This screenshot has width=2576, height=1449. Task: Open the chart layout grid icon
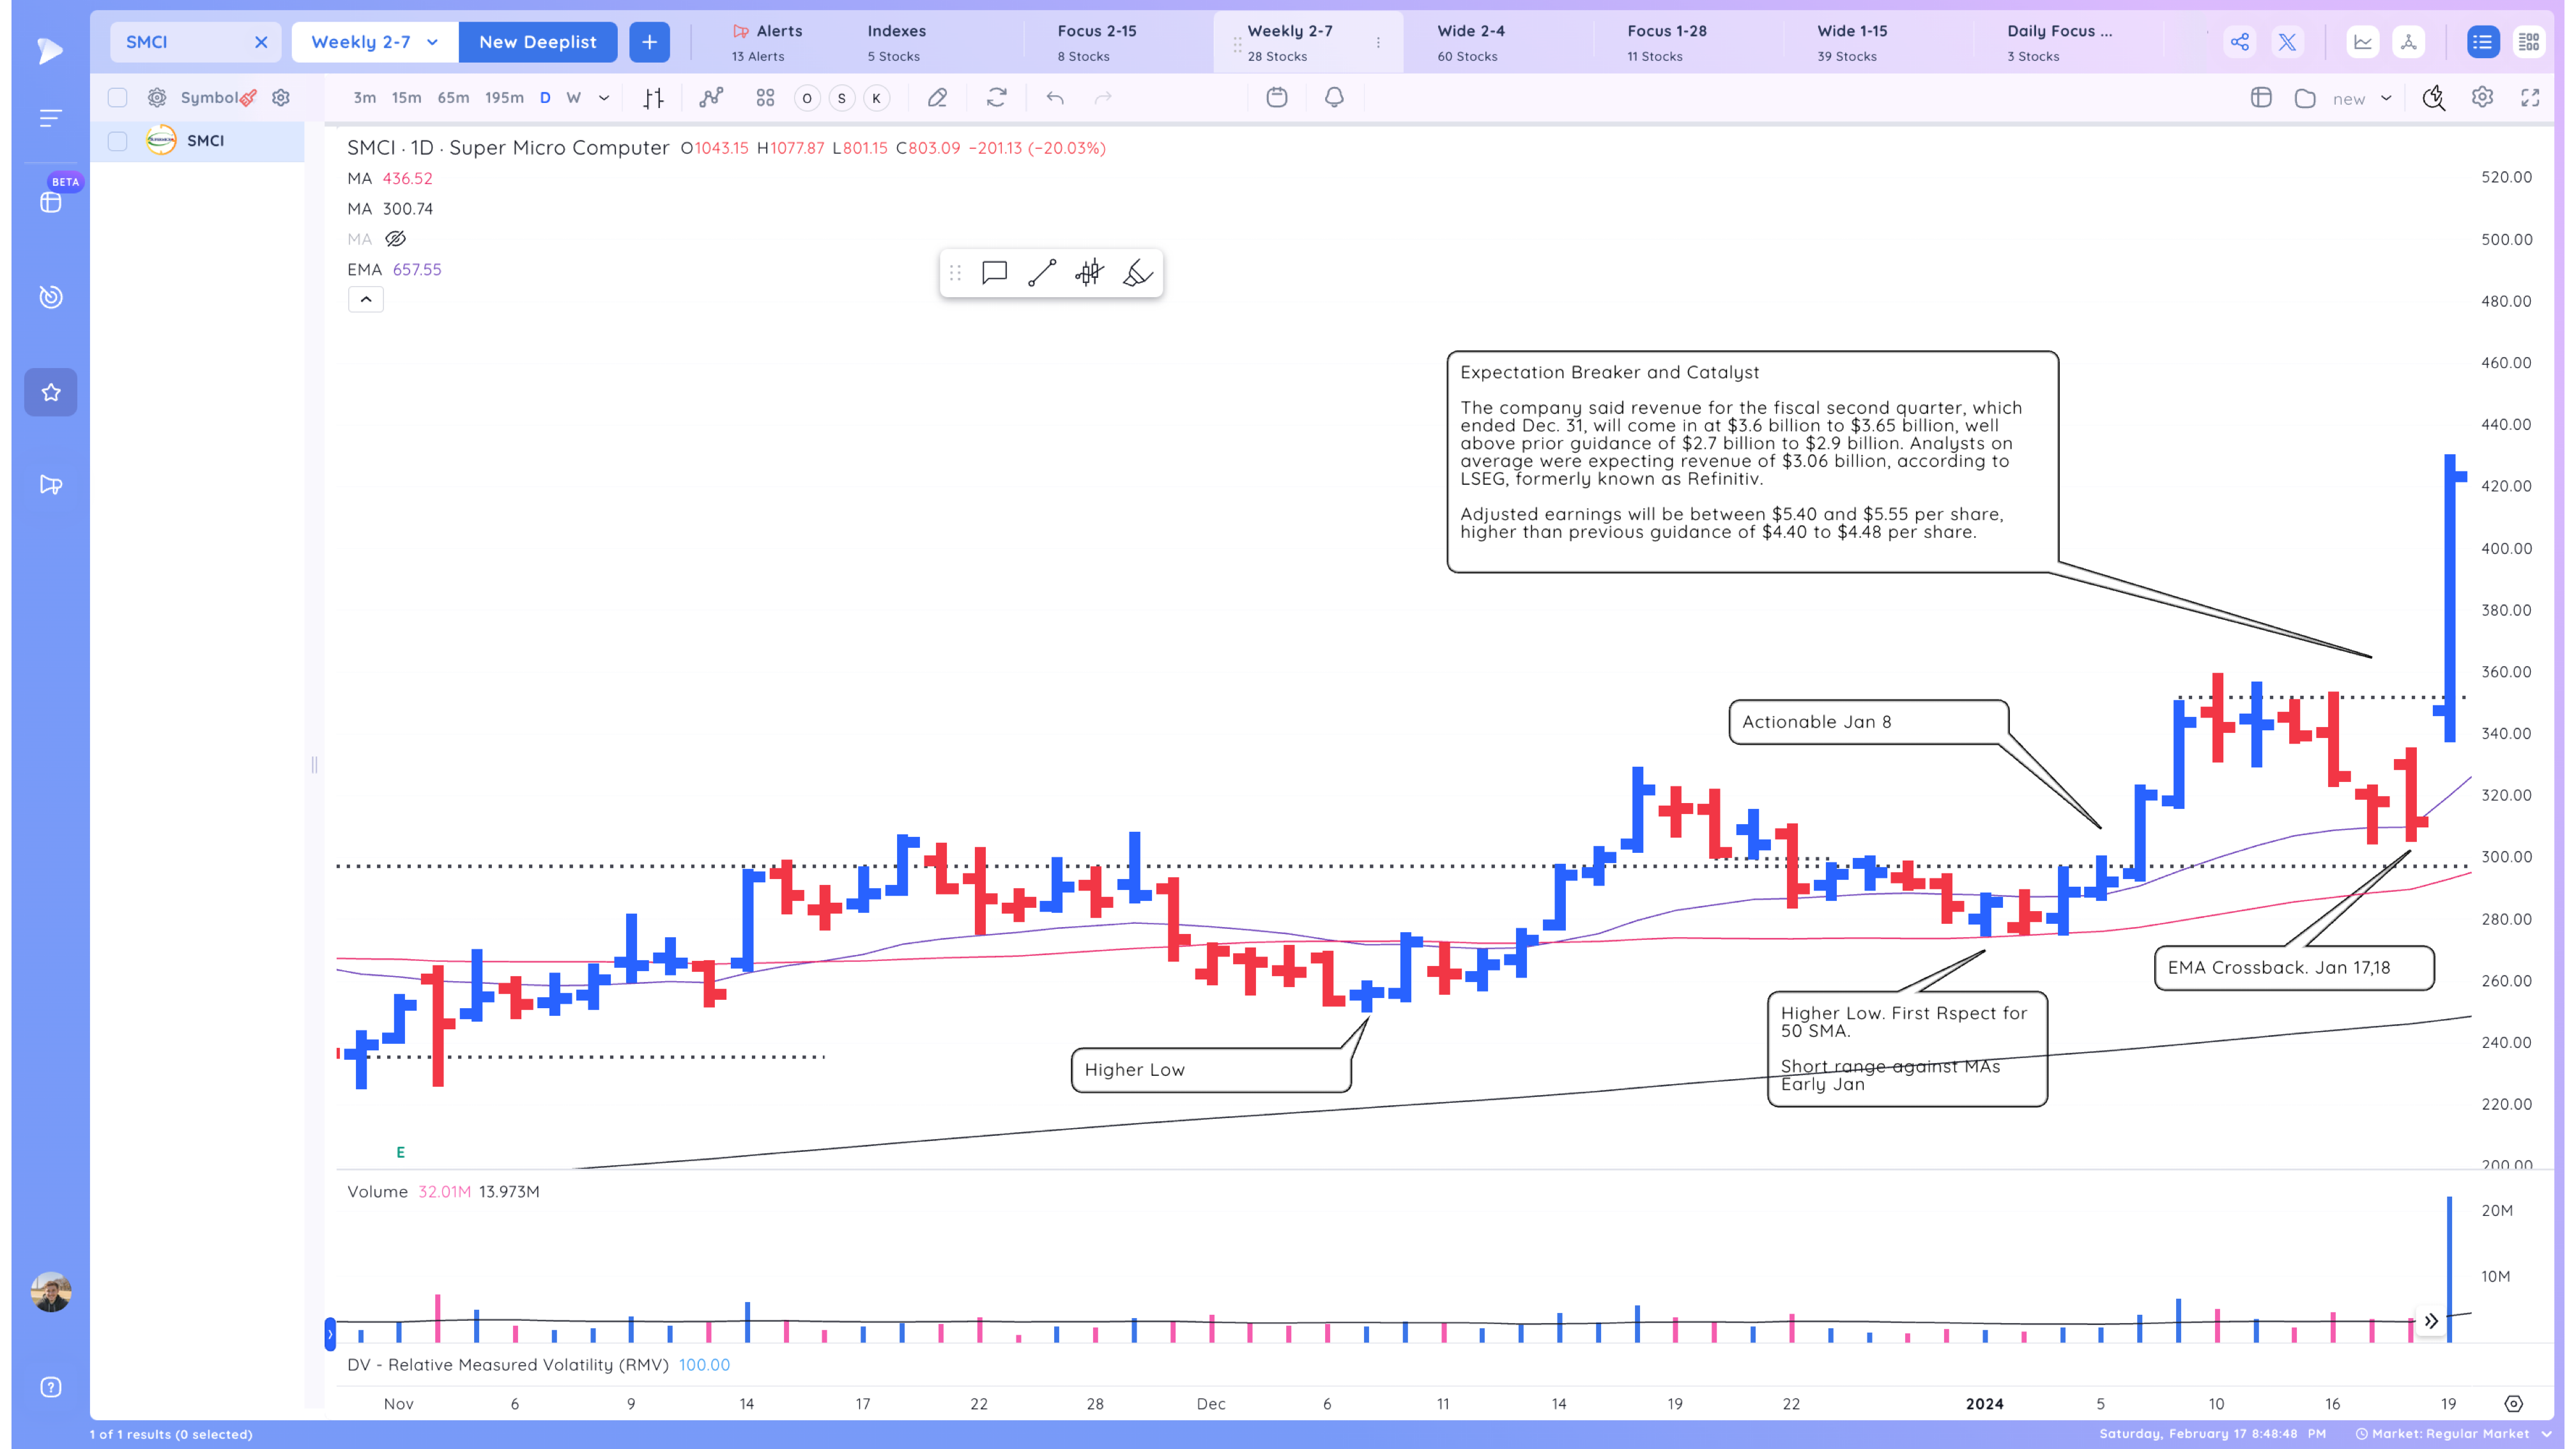pos(765,97)
